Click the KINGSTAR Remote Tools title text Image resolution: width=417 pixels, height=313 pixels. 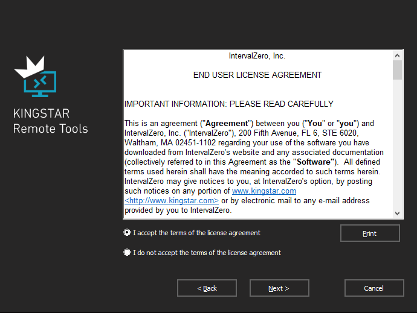click(50, 121)
